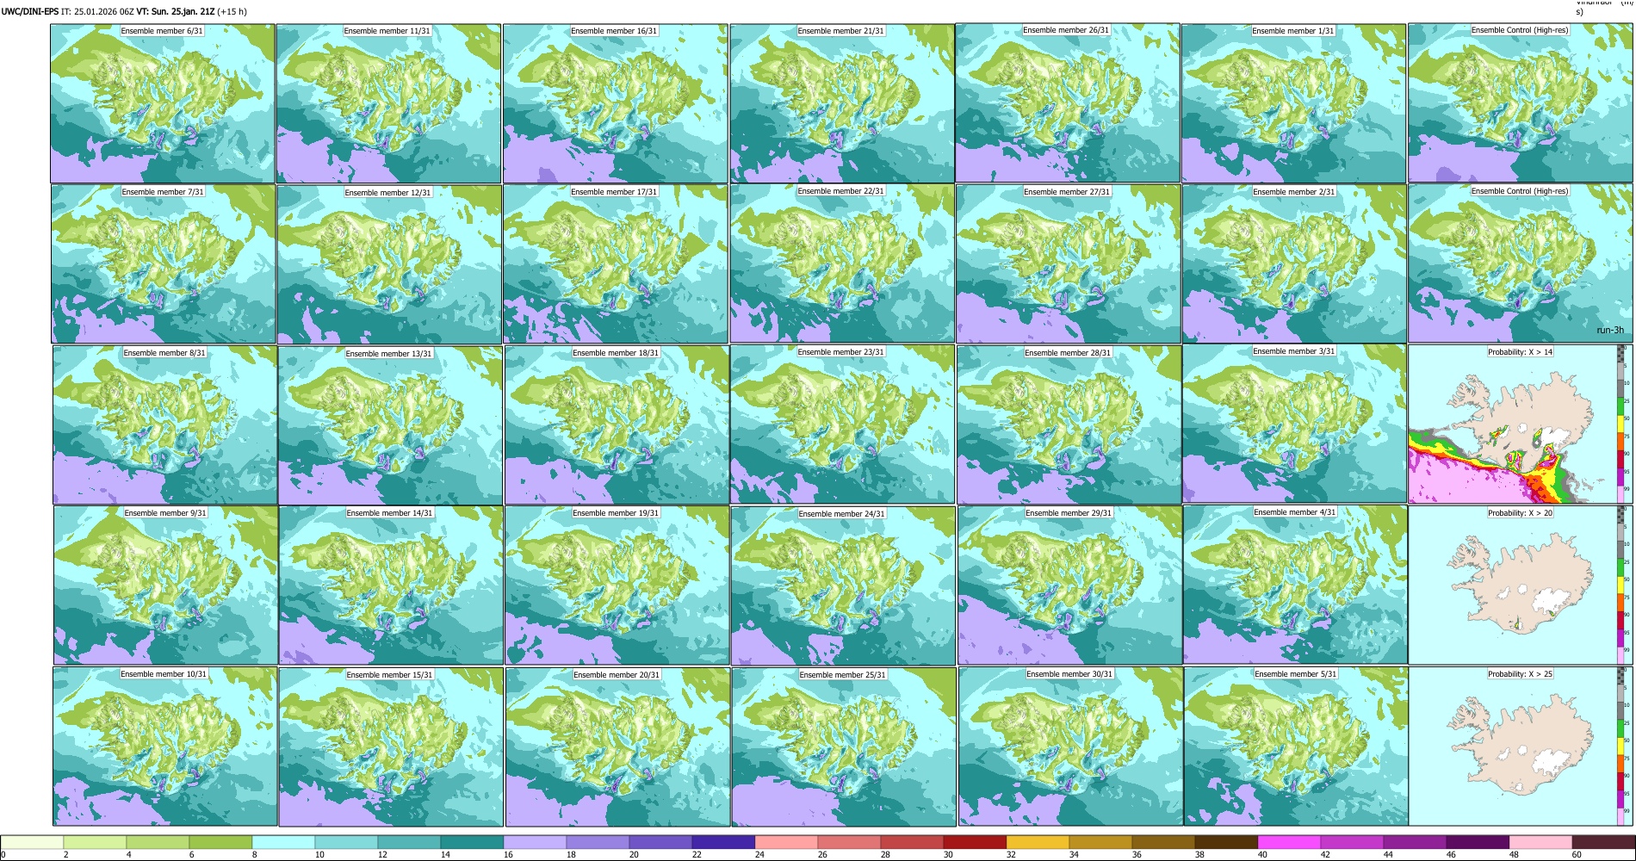Image resolution: width=1636 pixels, height=861 pixels.
Task: Open the Ensemble member 5/31 map
Action: (1296, 746)
